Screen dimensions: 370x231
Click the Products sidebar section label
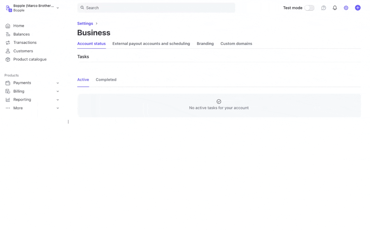tap(12, 75)
